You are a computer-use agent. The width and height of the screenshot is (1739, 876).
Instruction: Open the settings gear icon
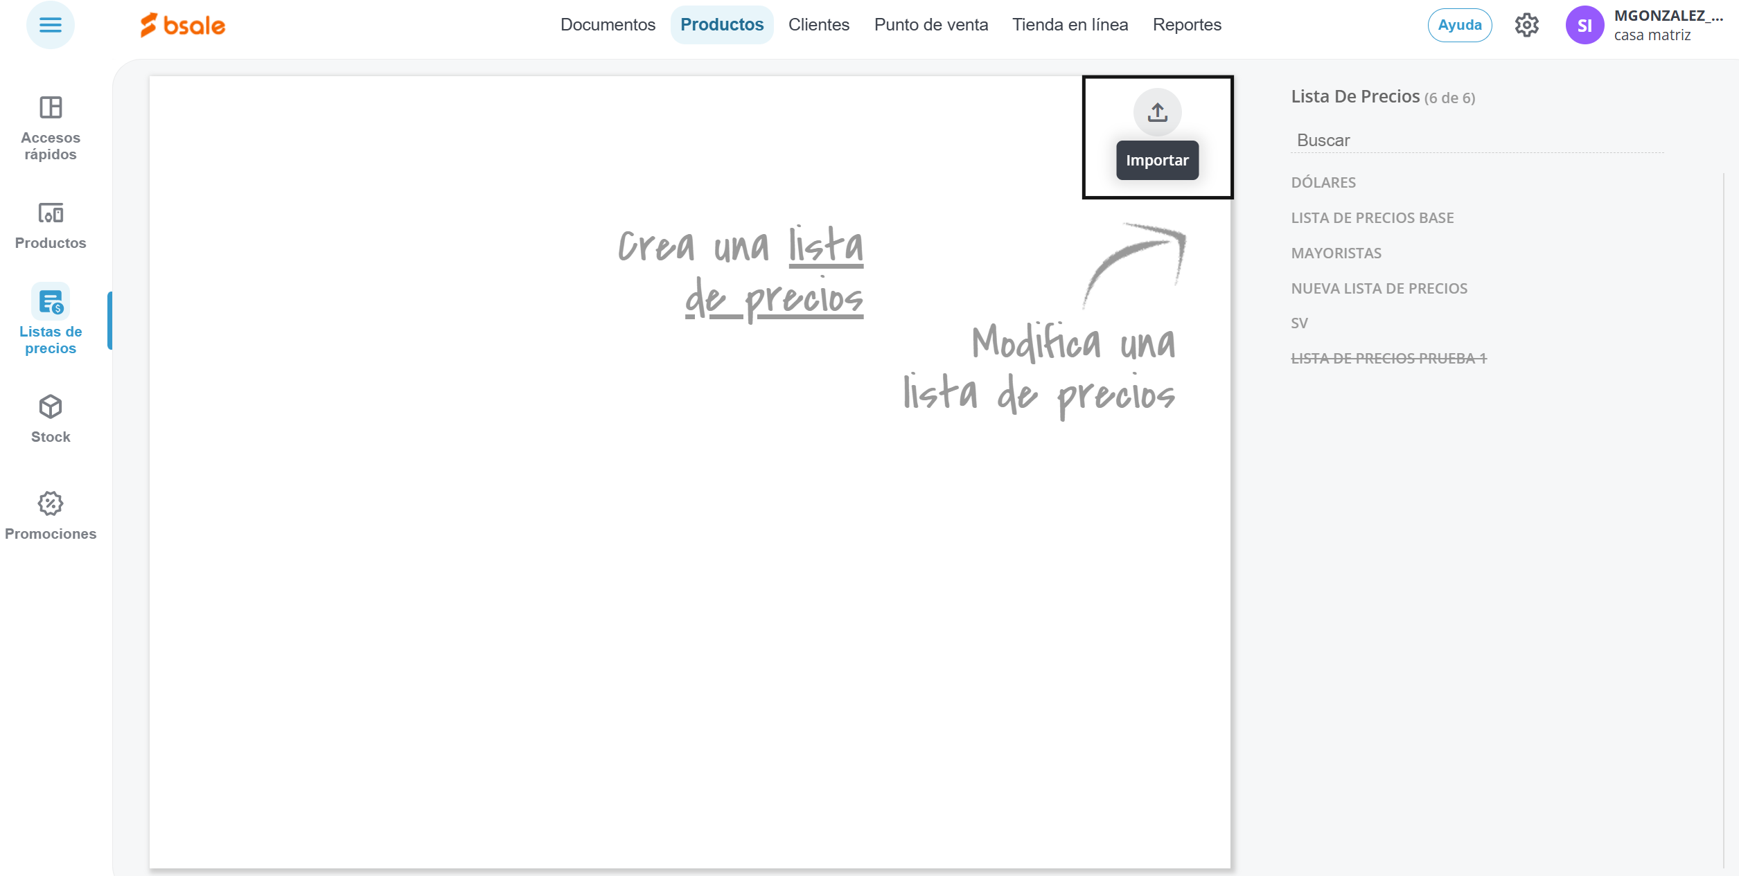pyautogui.click(x=1526, y=26)
